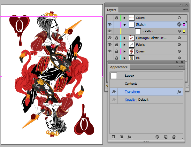Show the Colors layer via its empty eye slot
This screenshot has height=147, width=191.
tap(110, 18)
